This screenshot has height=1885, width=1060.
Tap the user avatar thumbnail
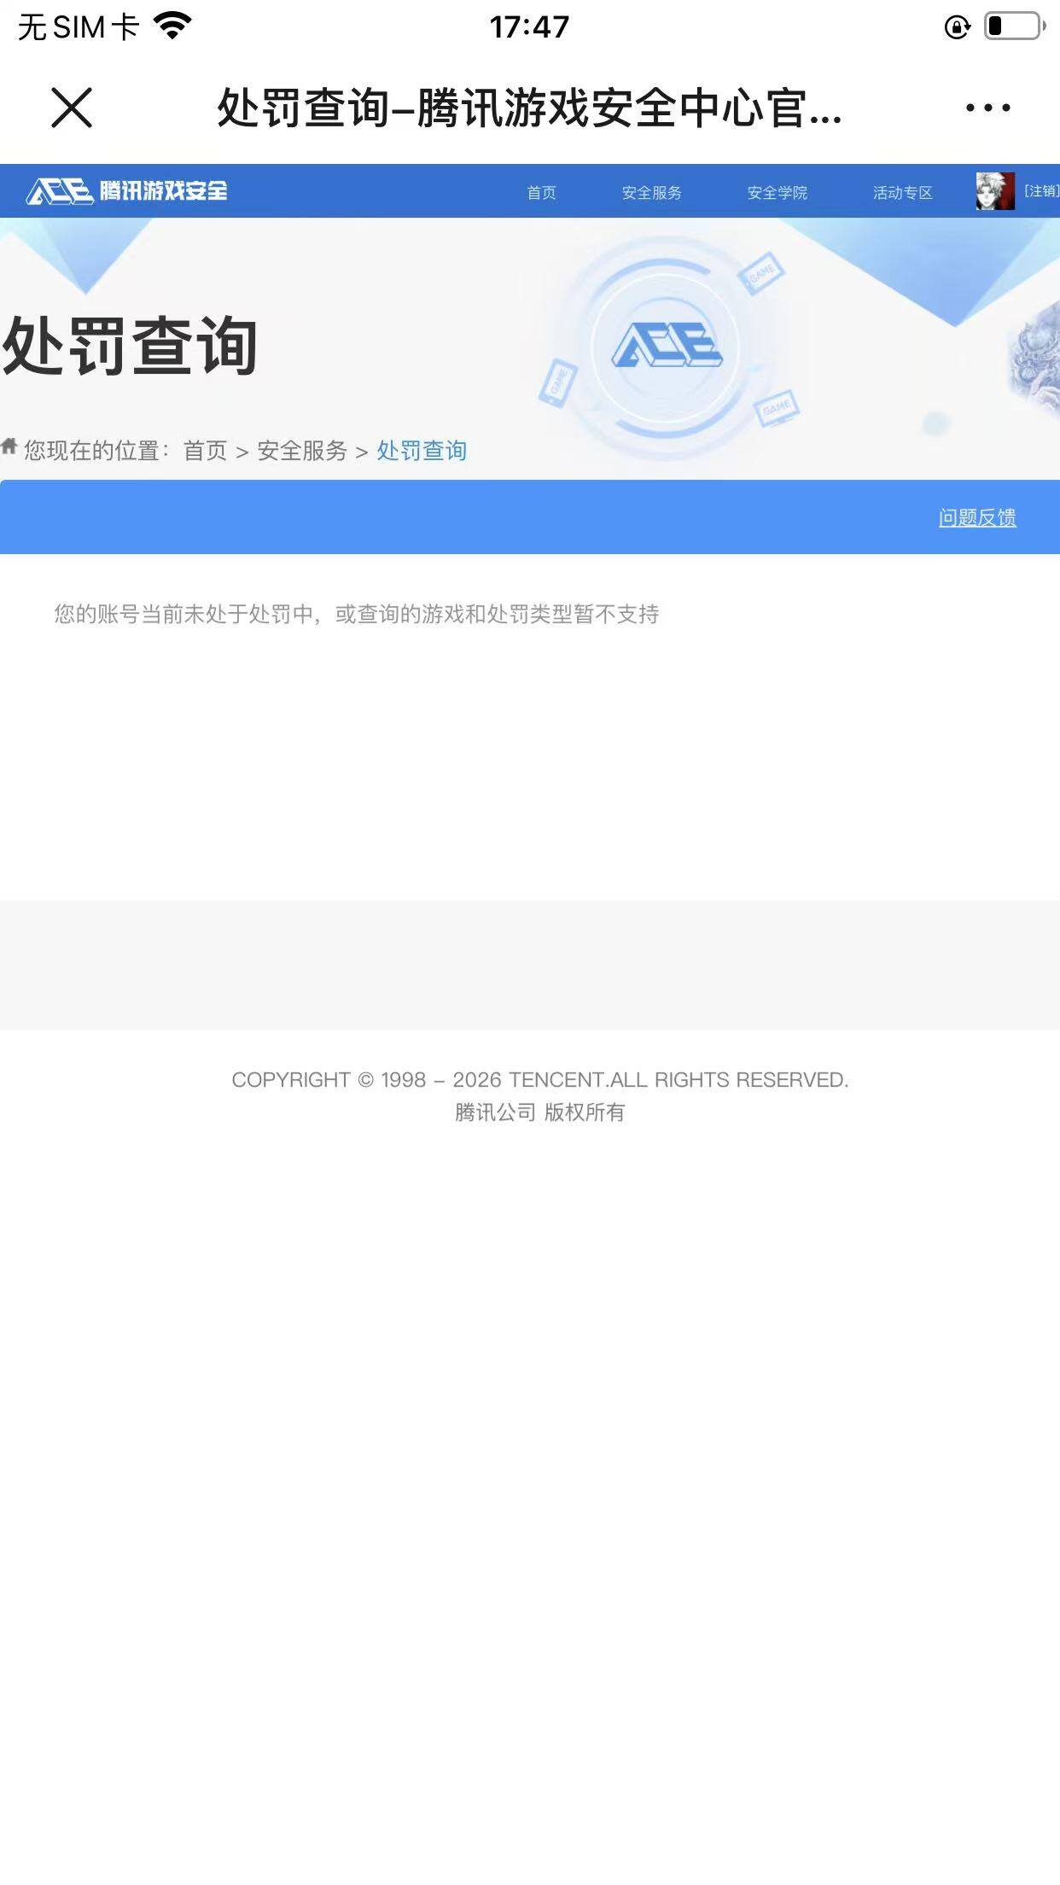(995, 190)
